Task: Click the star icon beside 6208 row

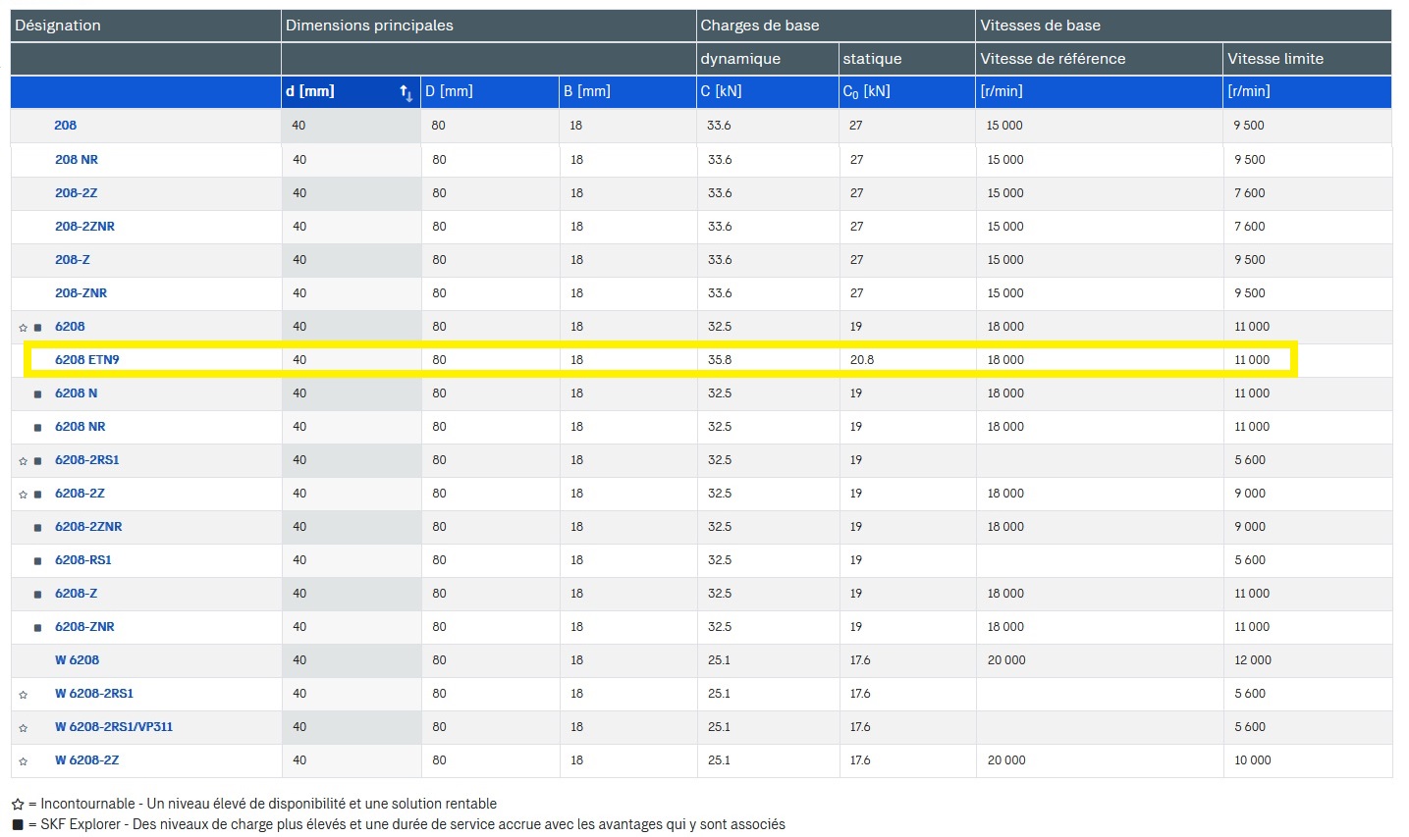Action: (x=24, y=328)
